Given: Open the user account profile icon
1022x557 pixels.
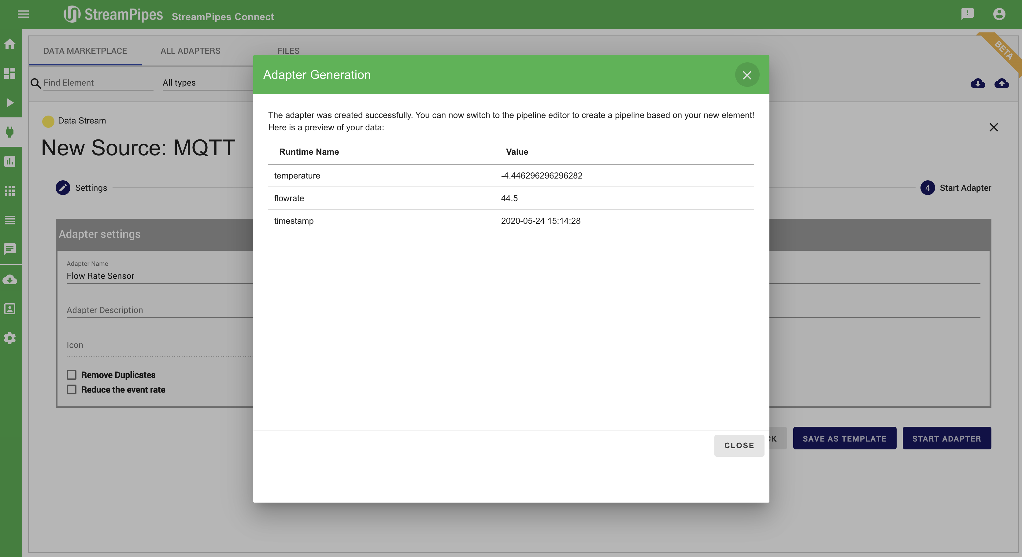Looking at the screenshot, I should pos(999,14).
